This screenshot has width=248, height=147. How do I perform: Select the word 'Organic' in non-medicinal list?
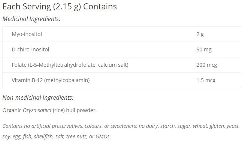coord(12,110)
